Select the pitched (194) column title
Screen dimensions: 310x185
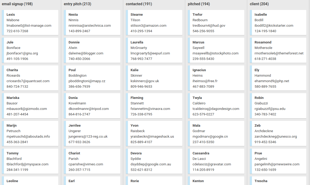(x=199, y=4)
